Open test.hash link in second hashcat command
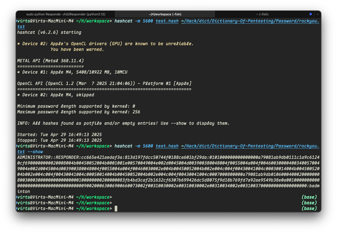 click(x=167, y=146)
